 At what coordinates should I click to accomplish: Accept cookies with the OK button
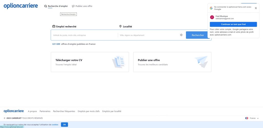tap(64, 125)
